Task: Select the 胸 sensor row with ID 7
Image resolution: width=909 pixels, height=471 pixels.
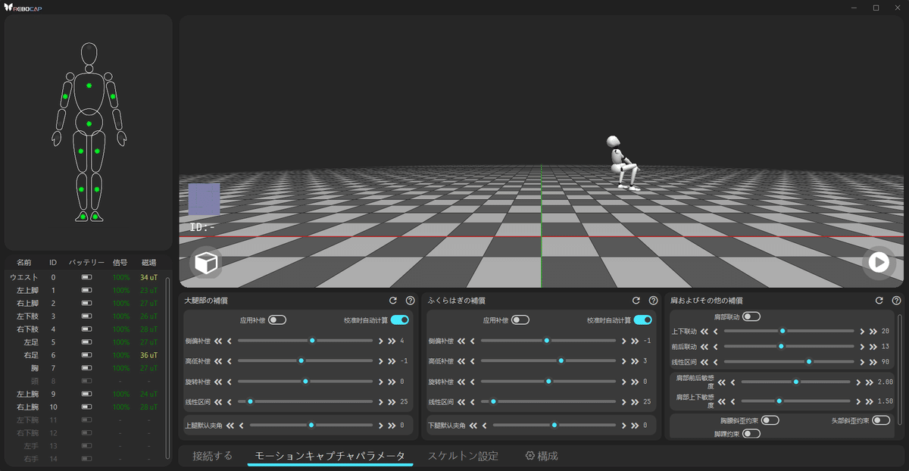Action: coord(84,368)
